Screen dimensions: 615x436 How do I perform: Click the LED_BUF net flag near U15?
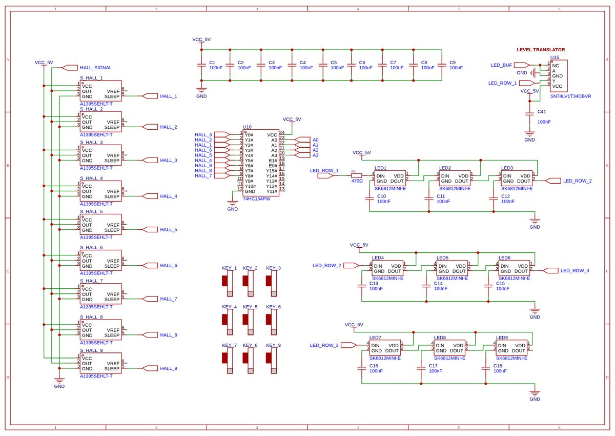[522, 65]
